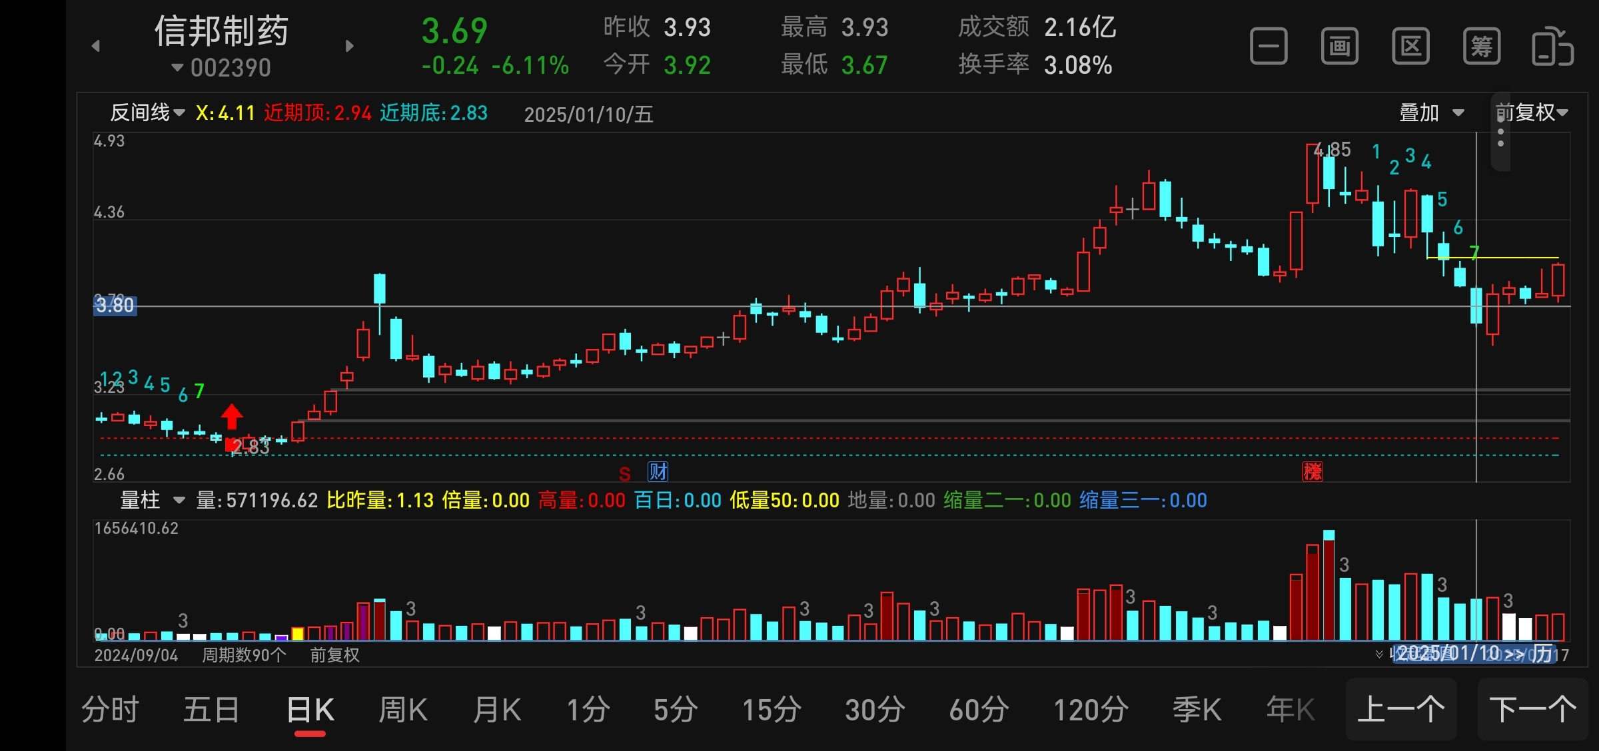Screen dimensions: 1599x751
Task: Show the chip distribution 筹 icon
Action: click(1482, 47)
